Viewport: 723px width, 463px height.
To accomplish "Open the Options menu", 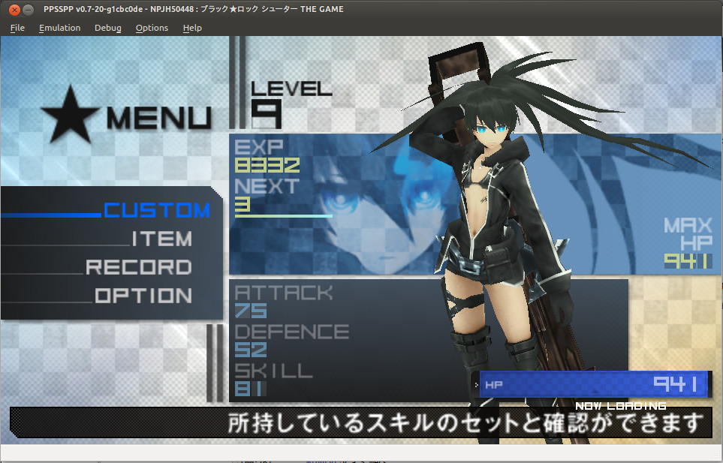I will (x=152, y=28).
